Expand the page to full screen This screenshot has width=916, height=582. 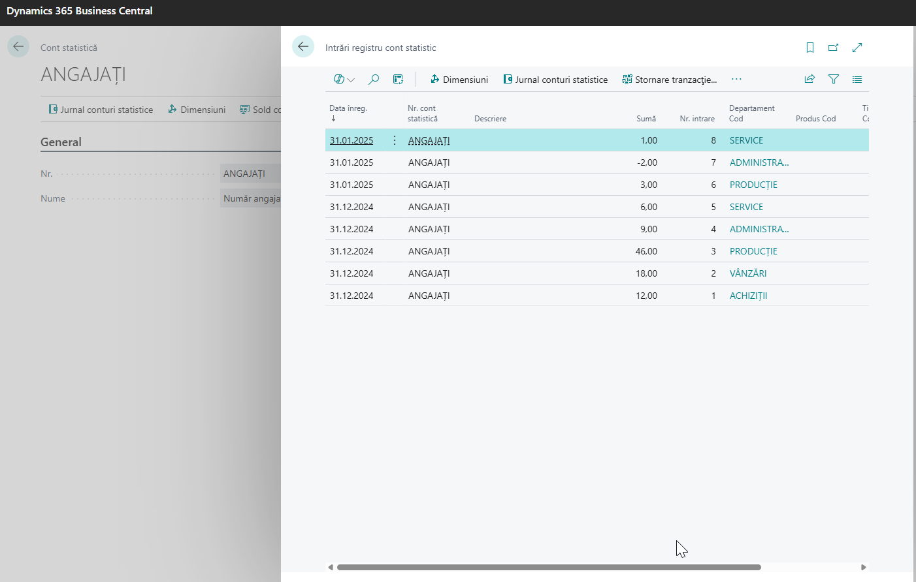[x=857, y=48]
